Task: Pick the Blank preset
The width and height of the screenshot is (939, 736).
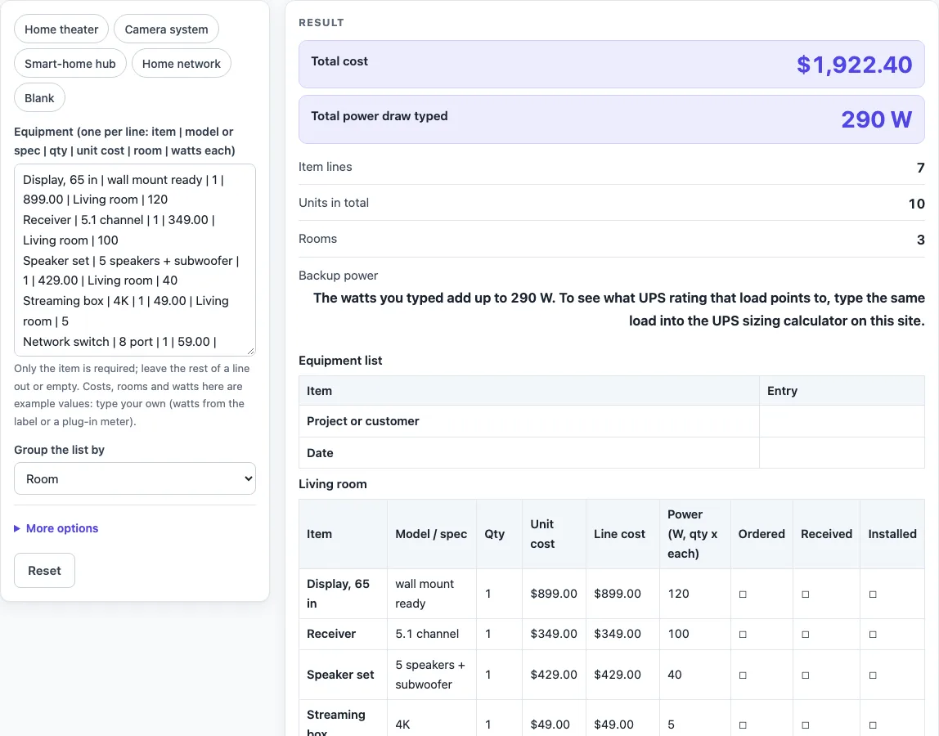Action: click(39, 97)
